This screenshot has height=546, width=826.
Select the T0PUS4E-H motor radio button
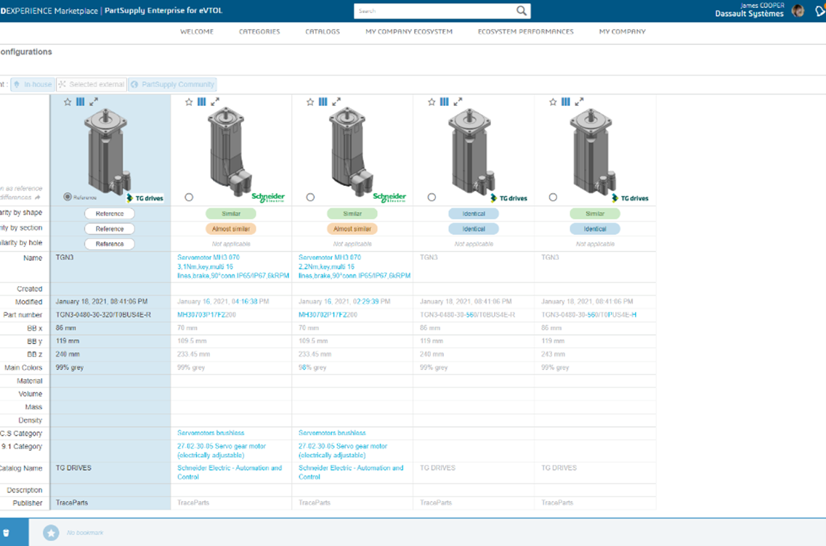click(x=553, y=197)
